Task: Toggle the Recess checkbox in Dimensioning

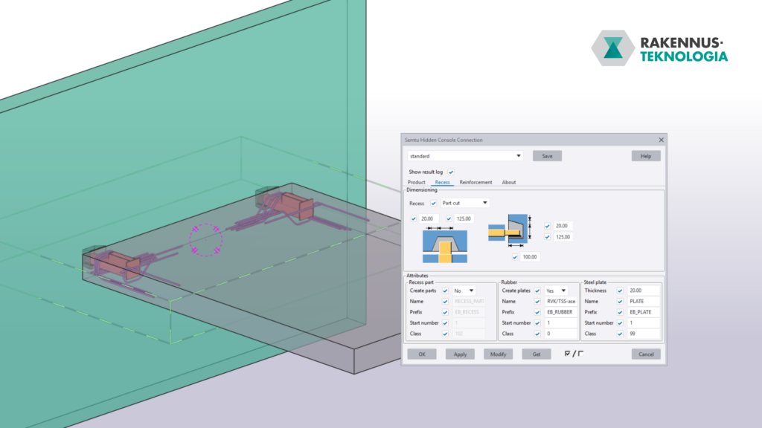Action: (434, 203)
